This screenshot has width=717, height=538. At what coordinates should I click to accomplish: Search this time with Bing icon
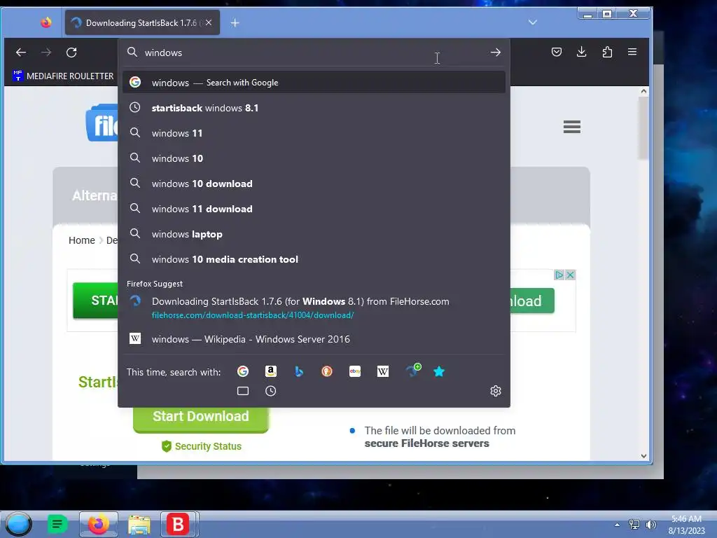298,371
